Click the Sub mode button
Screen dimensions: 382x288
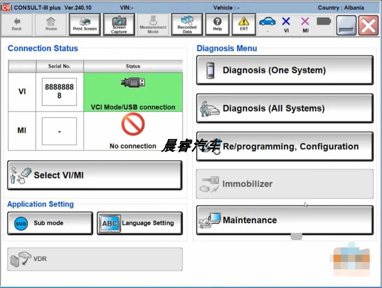pyautogui.click(x=50, y=223)
